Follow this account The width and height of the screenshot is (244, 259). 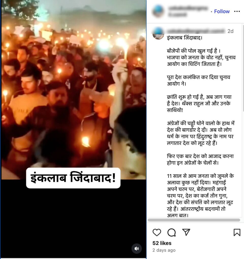(x=222, y=11)
